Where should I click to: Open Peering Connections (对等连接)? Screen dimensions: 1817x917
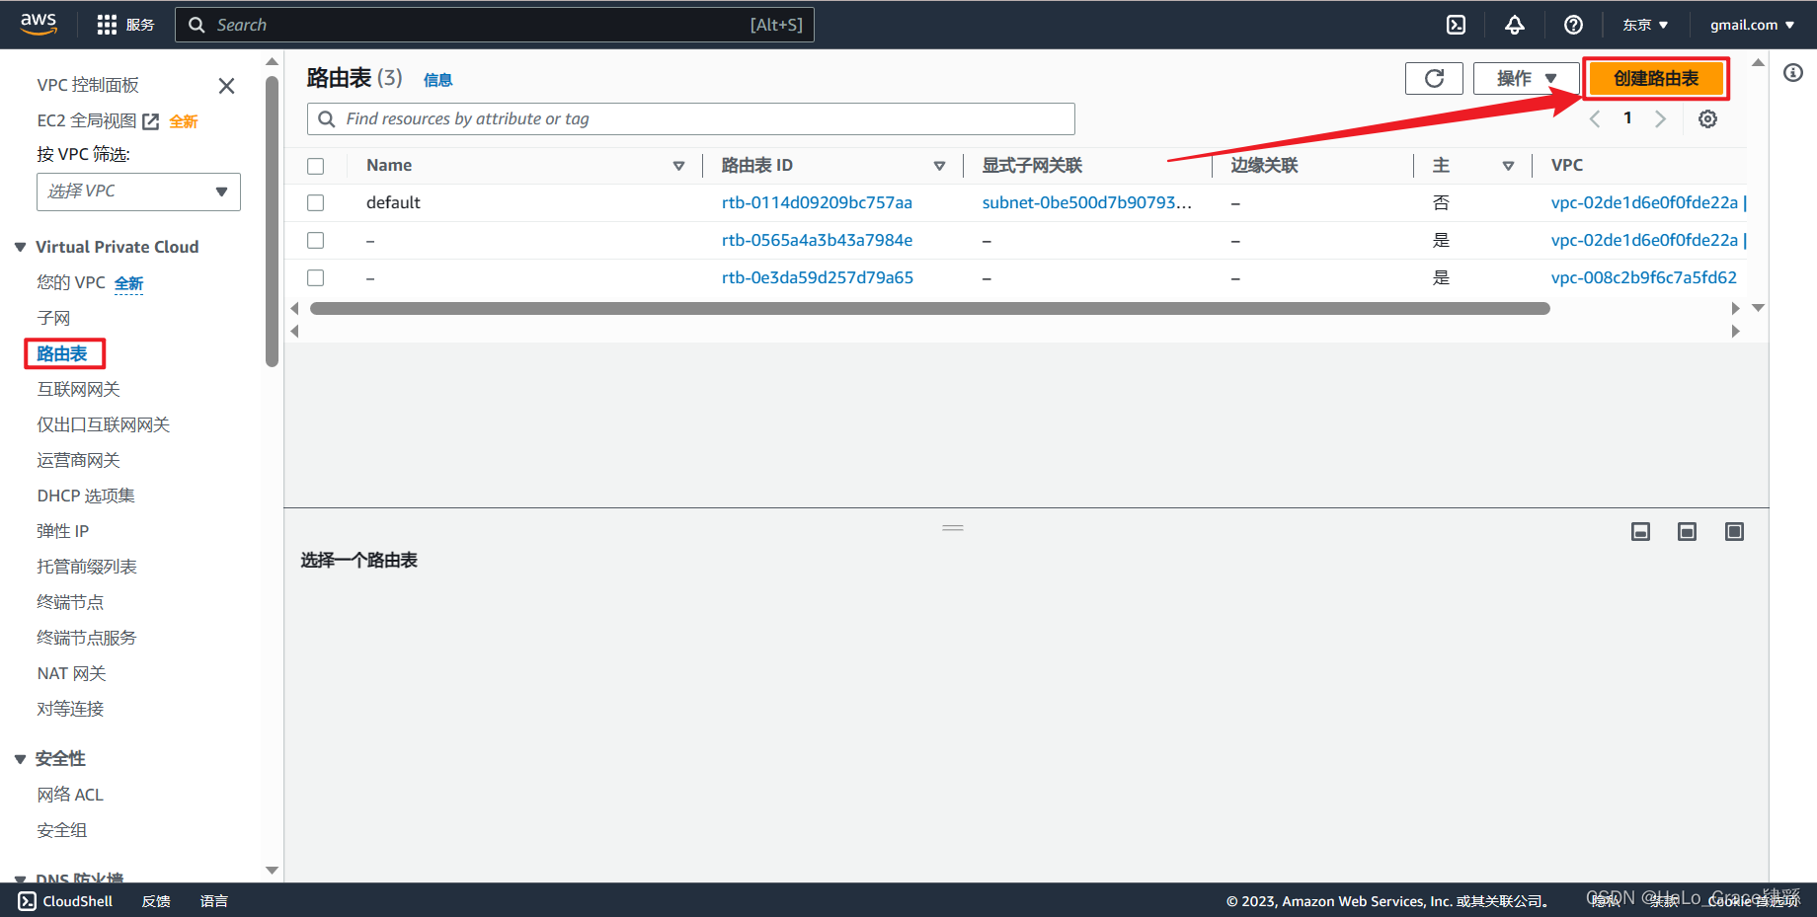(70, 709)
